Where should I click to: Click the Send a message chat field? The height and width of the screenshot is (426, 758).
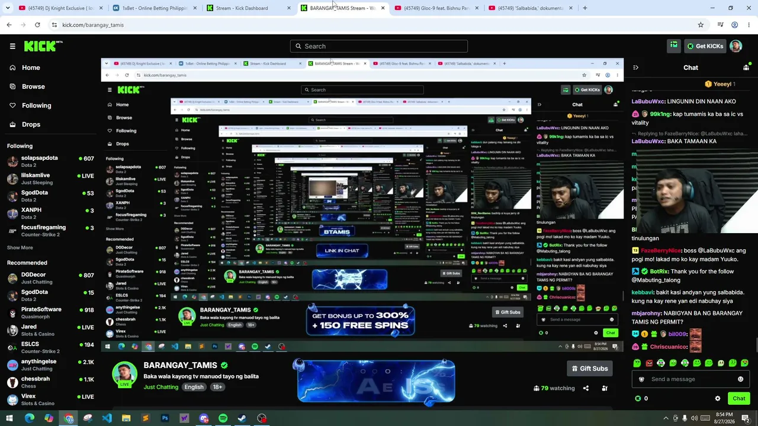click(x=691, y=379)
